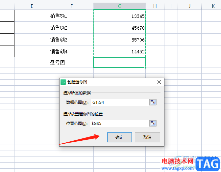Click cell containing 销售额3
This screenshot has height=172, width=221.
click(x=71, y=40)
